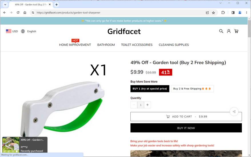Image resolution: width=251 pixels, height=157 pixels.
Task: Open the shopping cart icon
Action: click(x=236, y=31)
